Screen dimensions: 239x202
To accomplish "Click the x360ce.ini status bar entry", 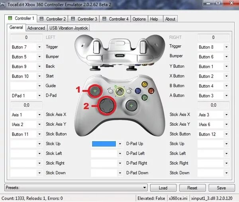I will pos(178,198).
